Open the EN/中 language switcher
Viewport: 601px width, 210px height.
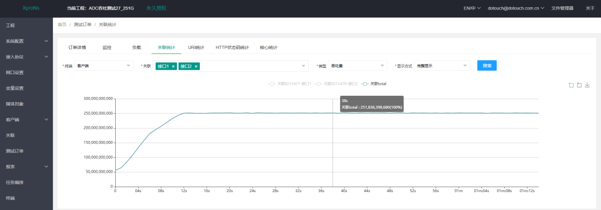472,8
